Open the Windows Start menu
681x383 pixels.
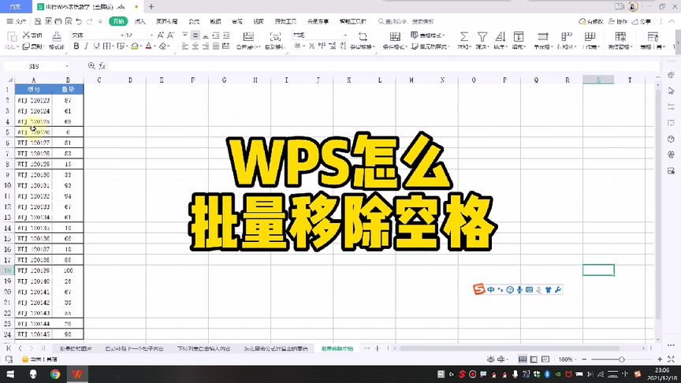(10, 374)
